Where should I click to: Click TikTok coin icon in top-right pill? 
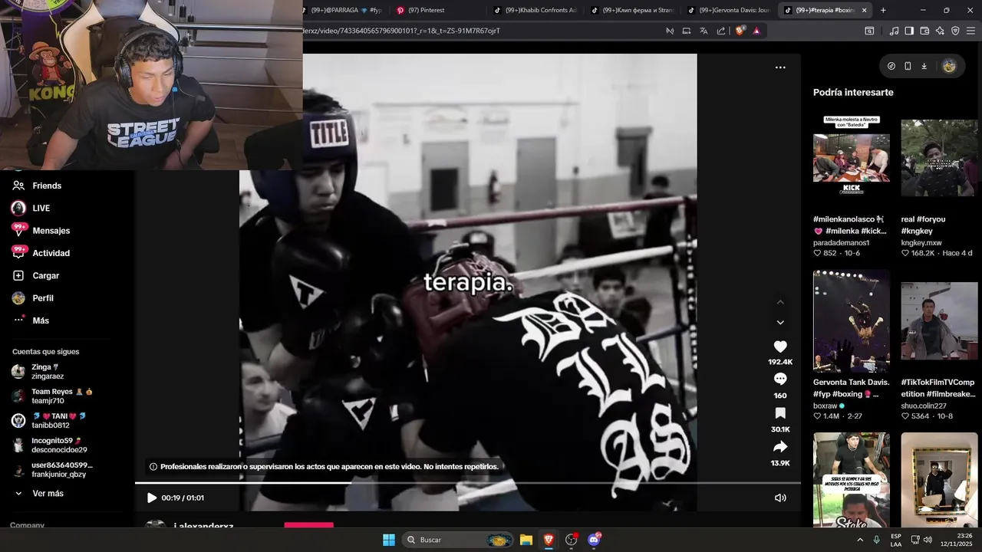click(891, 66)
